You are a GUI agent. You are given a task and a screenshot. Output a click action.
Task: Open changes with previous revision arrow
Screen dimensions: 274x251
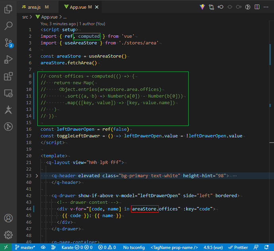[x=220, y=7]
